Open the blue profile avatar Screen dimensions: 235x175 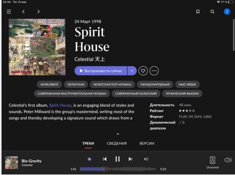point(227,12)
